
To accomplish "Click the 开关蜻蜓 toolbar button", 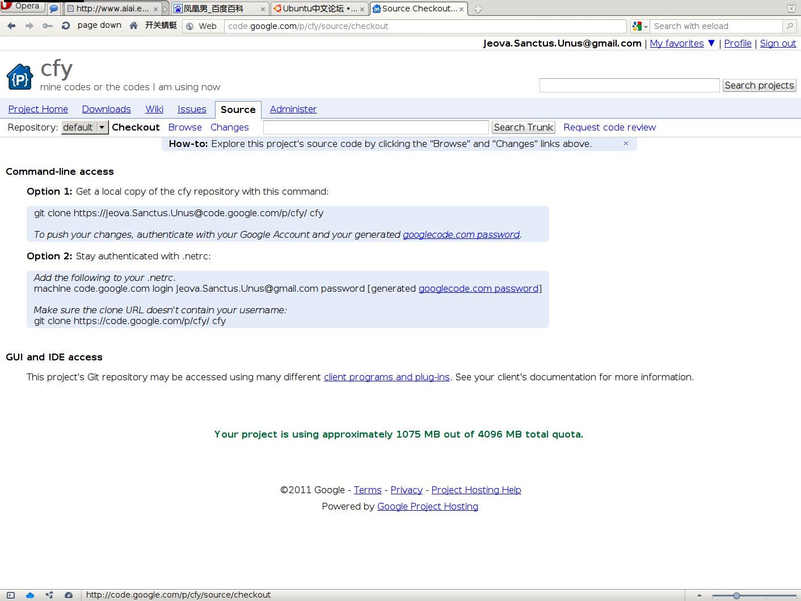I will 161,26.
